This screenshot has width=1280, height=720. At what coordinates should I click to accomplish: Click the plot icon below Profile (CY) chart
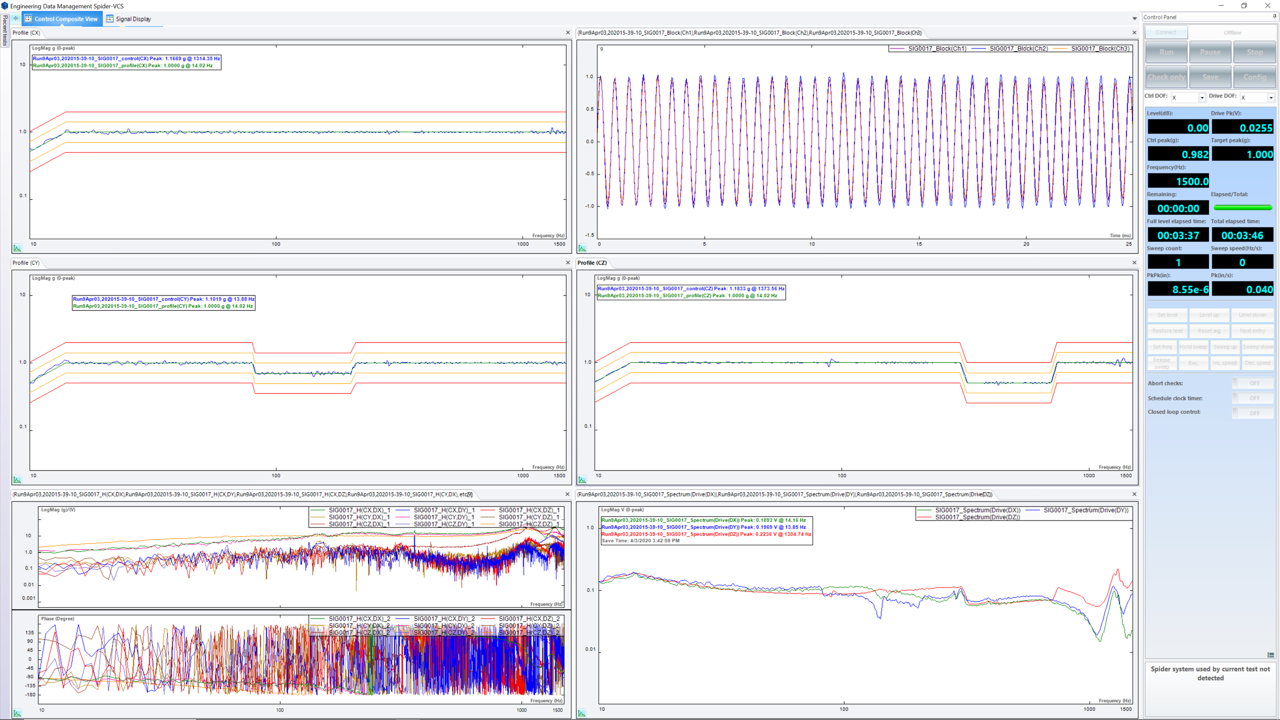click(x=18, y=478)
